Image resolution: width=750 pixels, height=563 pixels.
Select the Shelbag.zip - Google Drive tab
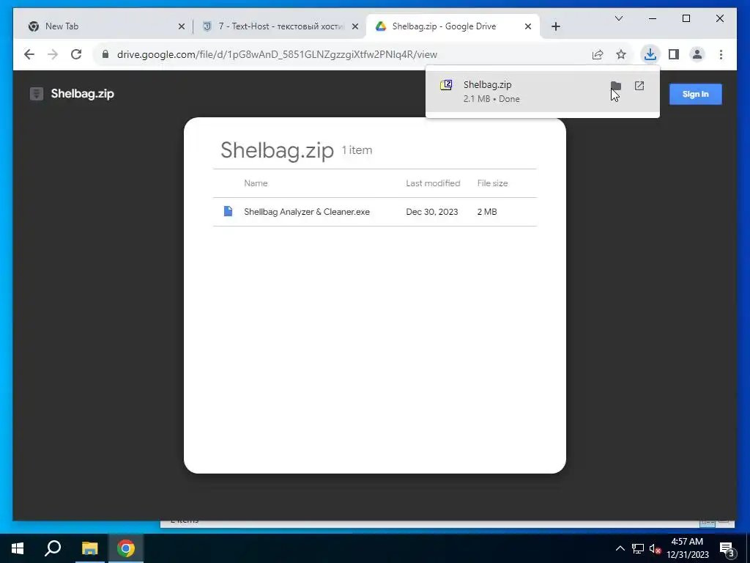click(x=453, y=27)
